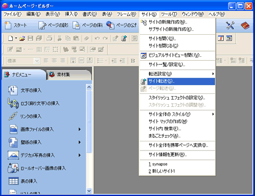Click the open folder toolbar icon

[22, 38]
